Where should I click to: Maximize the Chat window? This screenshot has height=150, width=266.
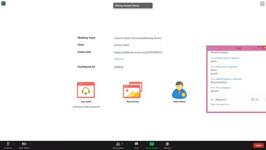pyautogui.click(x=259, y=48)
